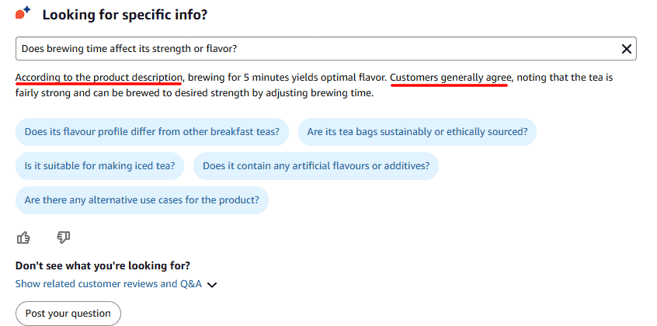Screen dimensions: 657x326
Task: Click the thumbs up feedback icon
Action: (23, 238)
